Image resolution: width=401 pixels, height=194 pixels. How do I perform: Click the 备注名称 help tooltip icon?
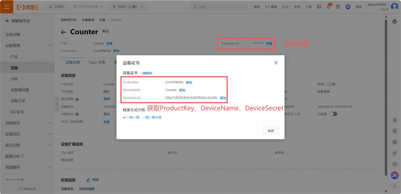pyautogui.click(x=77, y=99)
